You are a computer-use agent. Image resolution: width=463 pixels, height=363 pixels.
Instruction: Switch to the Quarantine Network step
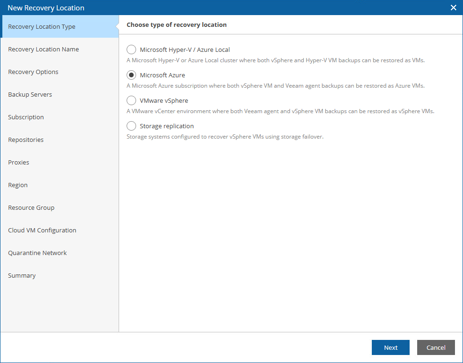coord(37,253)
